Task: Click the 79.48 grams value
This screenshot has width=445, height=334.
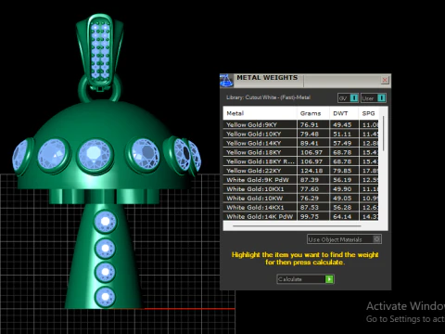Action: 310,135
